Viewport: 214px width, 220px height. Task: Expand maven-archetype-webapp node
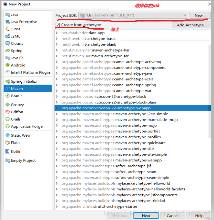coord(56,160)
